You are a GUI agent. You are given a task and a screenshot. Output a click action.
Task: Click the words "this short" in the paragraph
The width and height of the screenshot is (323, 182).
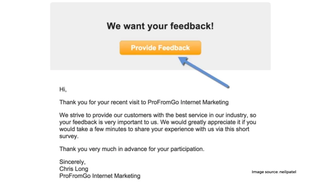pos(236,130)
